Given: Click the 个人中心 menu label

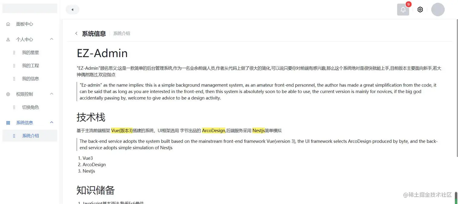Looking at the screenshot, I should 25,40.
